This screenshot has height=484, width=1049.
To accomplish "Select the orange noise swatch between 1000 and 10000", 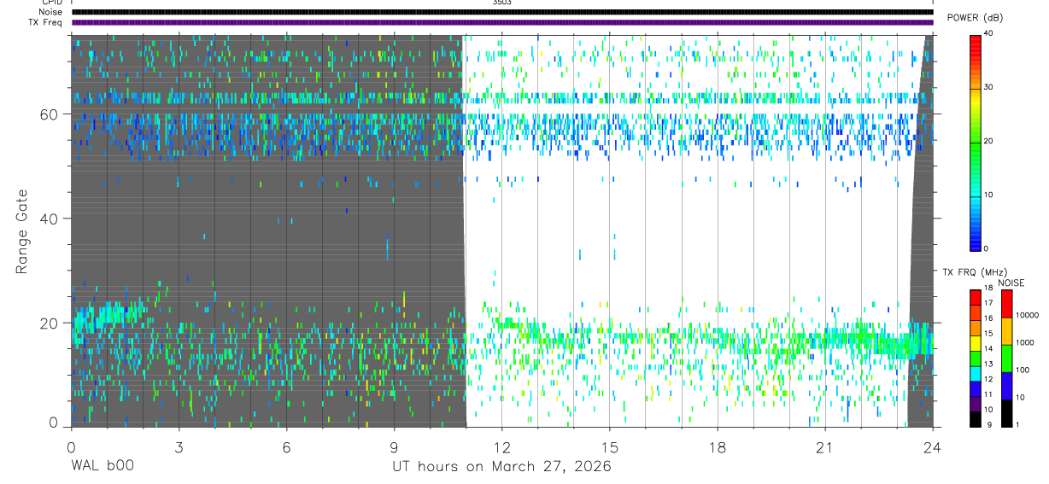I will 1006,331.
